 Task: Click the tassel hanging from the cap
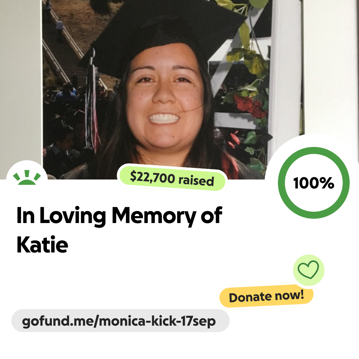tap(92, 103)
